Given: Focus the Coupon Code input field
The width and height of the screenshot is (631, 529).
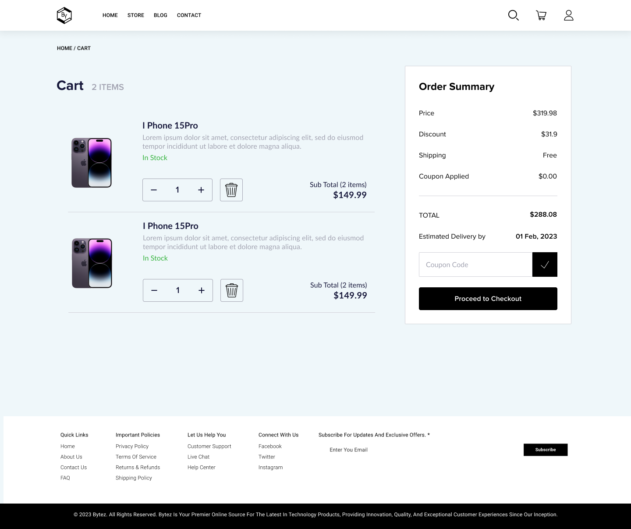Looking at the screenshot, I should [475, 264].
